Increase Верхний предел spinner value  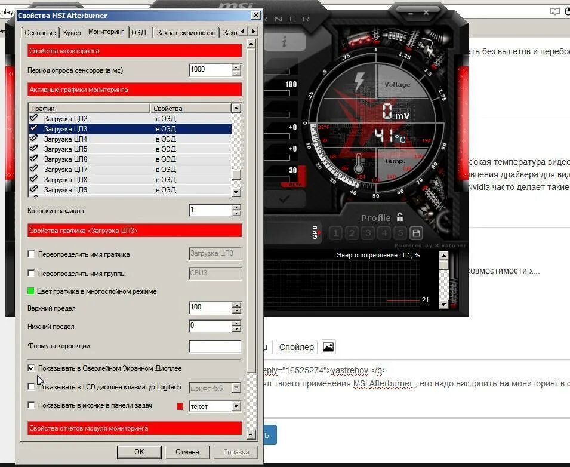click(236, 305)
